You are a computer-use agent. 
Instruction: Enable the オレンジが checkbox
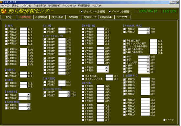coord(124,63)
